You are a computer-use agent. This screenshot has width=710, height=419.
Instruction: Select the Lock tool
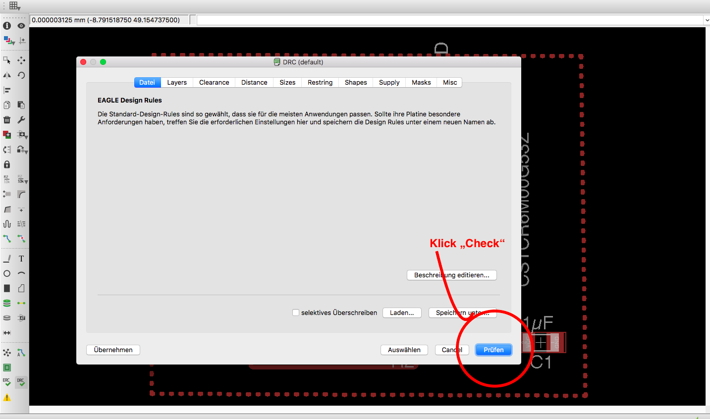coord(7,164)
